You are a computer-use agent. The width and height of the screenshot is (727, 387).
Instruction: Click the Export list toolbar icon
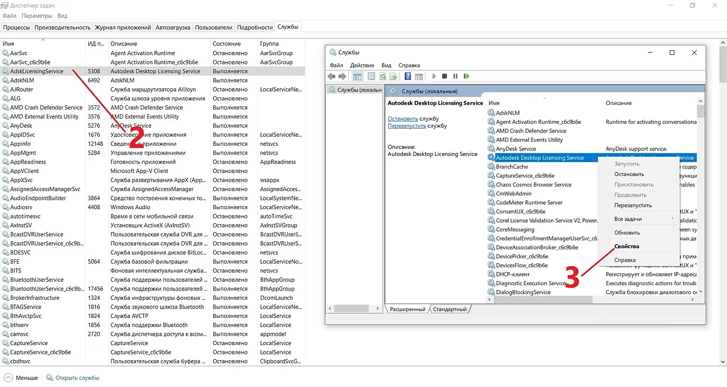393,77
